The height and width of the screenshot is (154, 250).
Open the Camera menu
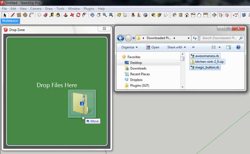tap(36, 9)
